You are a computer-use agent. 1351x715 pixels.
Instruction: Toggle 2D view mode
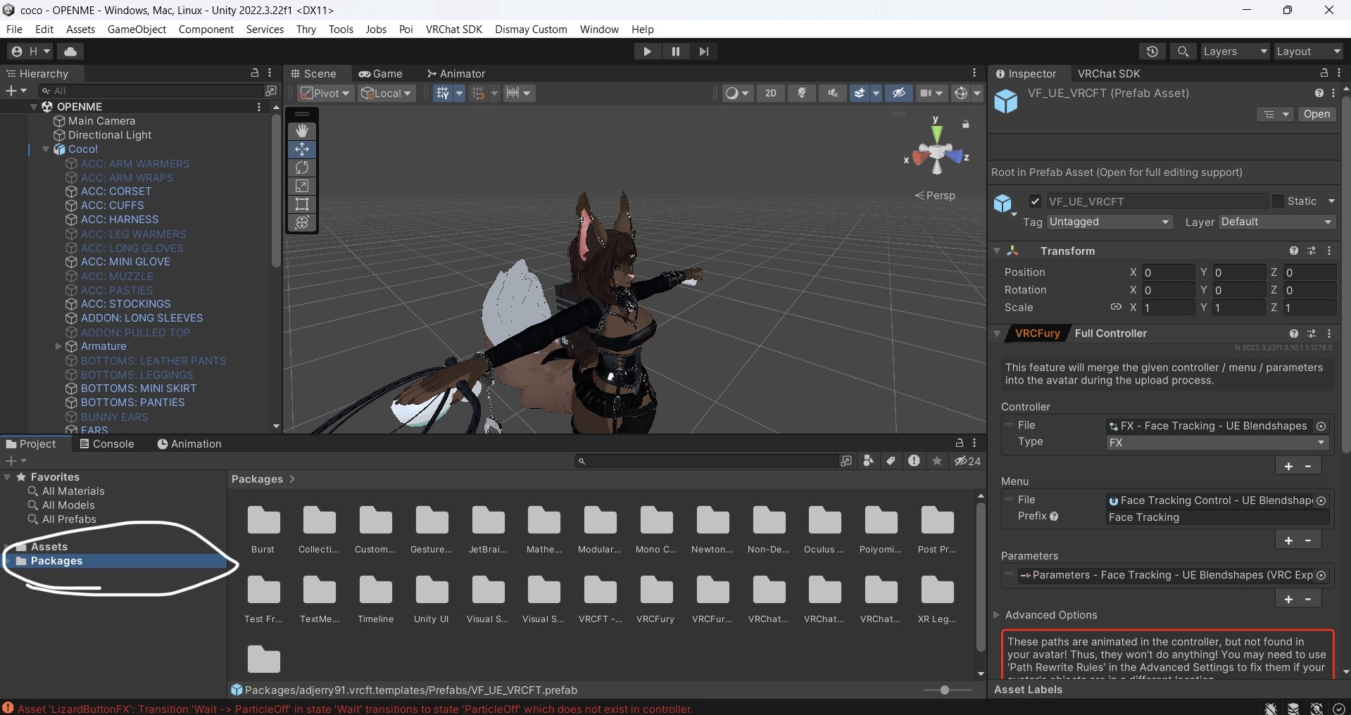(x=771, y=93)
